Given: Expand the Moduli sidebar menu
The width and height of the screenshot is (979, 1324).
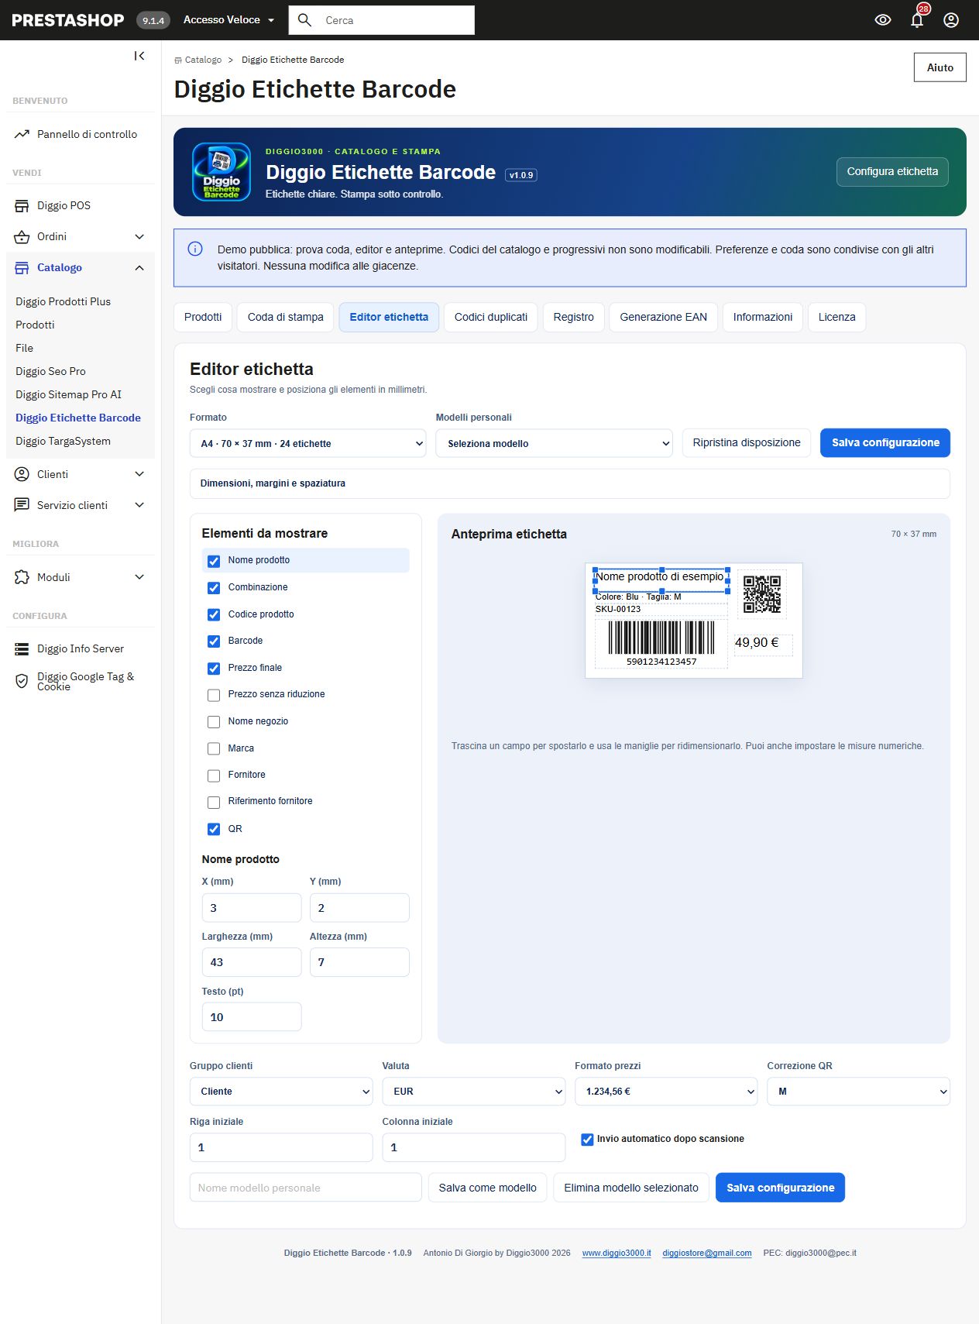Looking at the screenshot, I should tap(139, 577).
